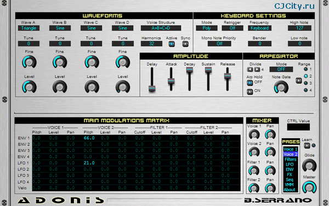Click the Wave D Level knob
This screenshot has height=206, width=329.
click(x=123, y=87)
